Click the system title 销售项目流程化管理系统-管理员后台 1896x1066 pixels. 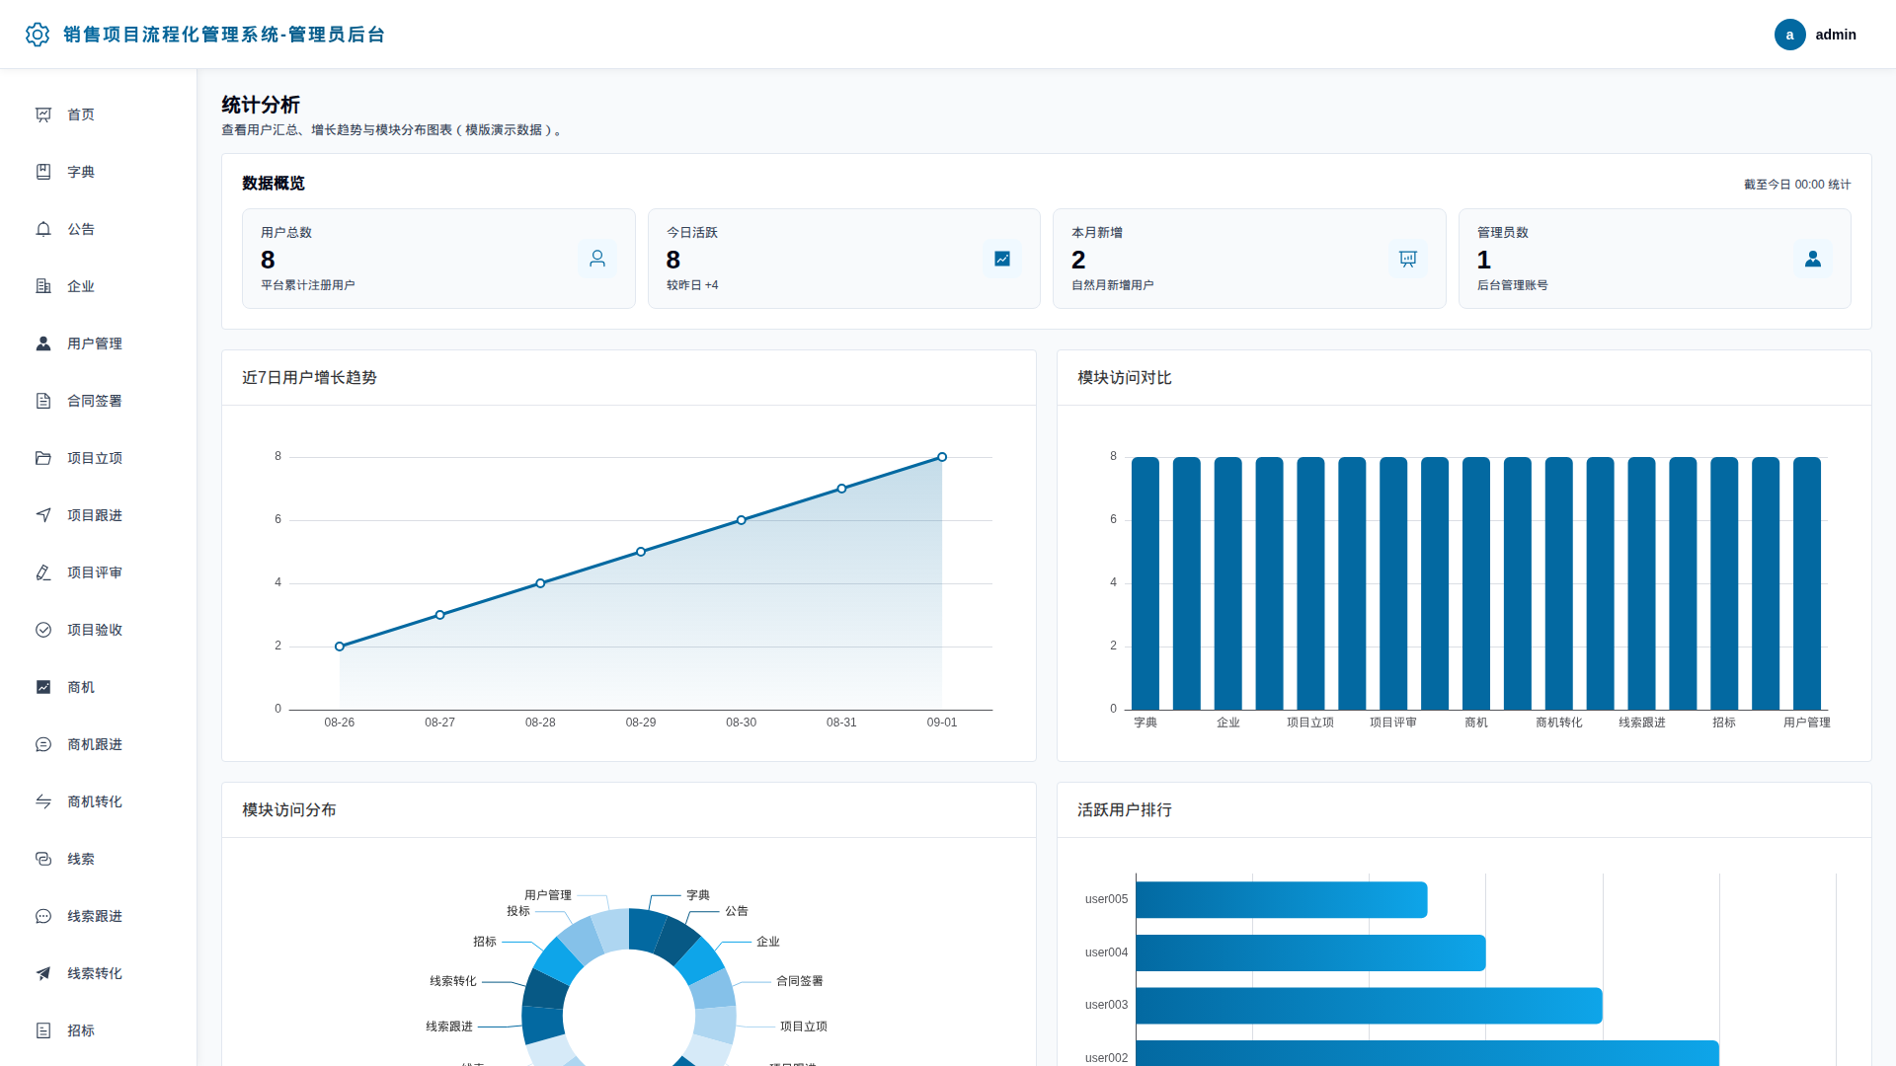pos(224,35)
